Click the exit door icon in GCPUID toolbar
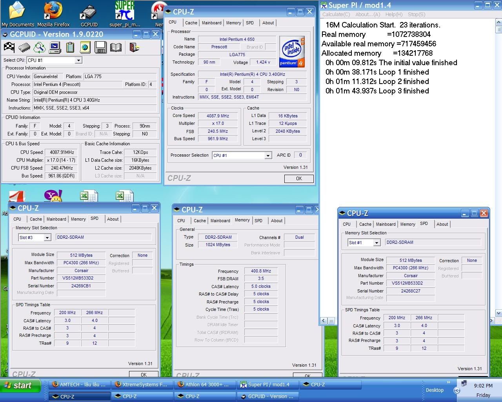Viewport: 502px width, 402px height. [134, 48]
